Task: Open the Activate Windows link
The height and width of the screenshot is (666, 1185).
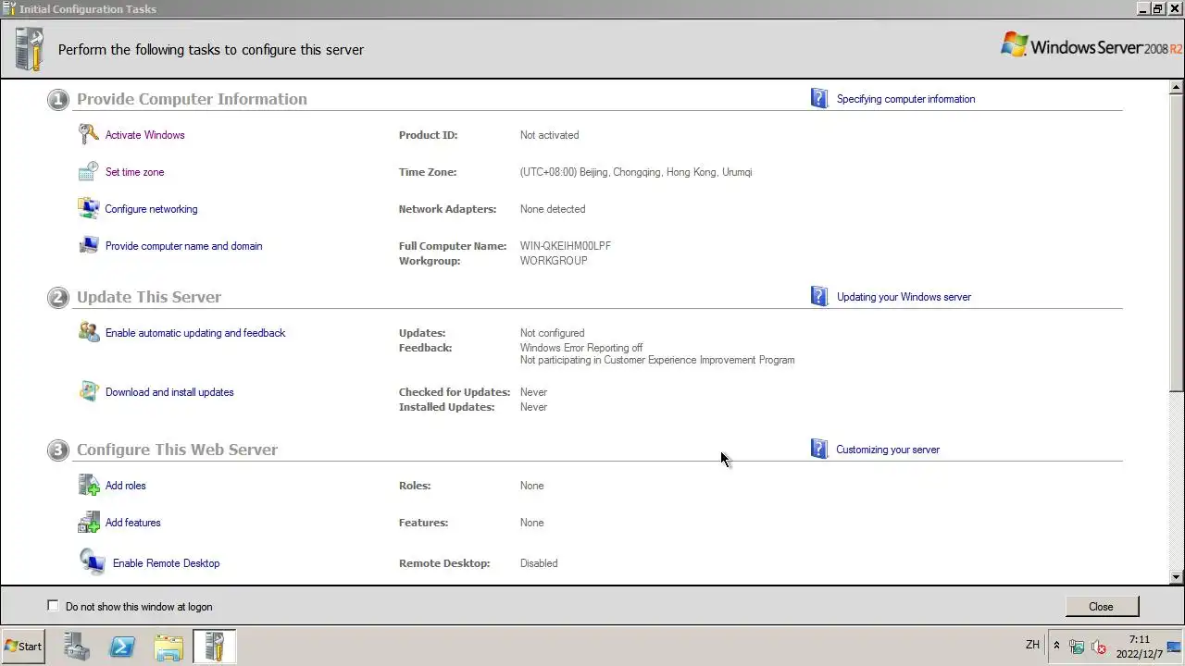Action: [x=145, y=135]
